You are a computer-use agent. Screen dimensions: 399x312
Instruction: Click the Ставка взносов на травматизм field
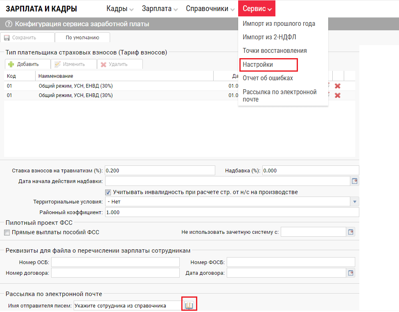[x=160, y=170]
